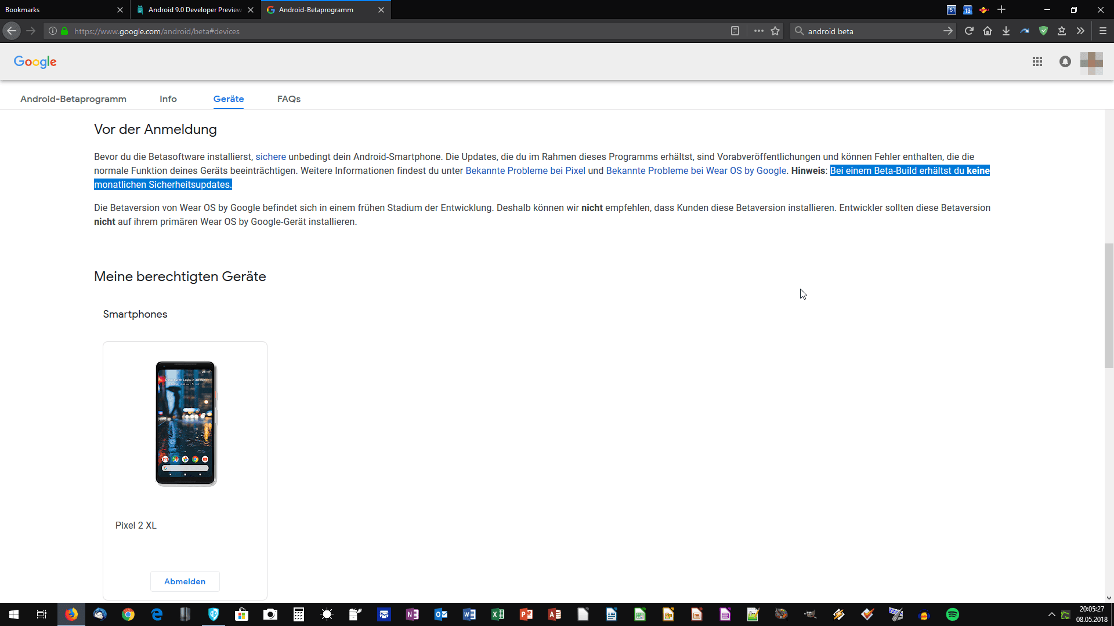Follow the 'sichere' backup link
Image resolution: width=1114 pixels, height=626 pixels.
click(x=271, y=157)
